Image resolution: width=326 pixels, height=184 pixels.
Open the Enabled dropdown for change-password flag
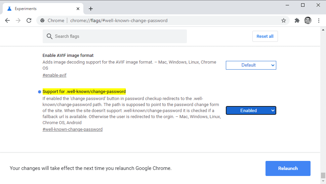[x=251, y=110]
